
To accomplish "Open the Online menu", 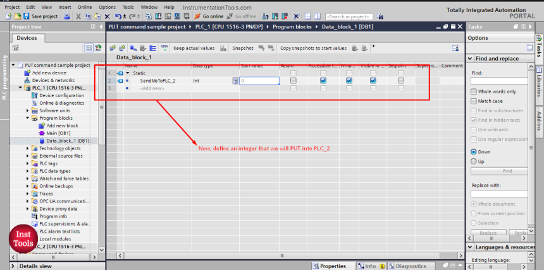I will (x=84, y=7).
